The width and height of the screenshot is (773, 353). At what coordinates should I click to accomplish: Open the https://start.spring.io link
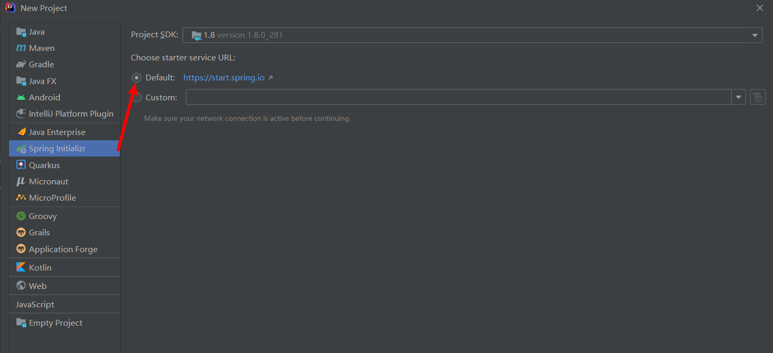pos(224,78)
